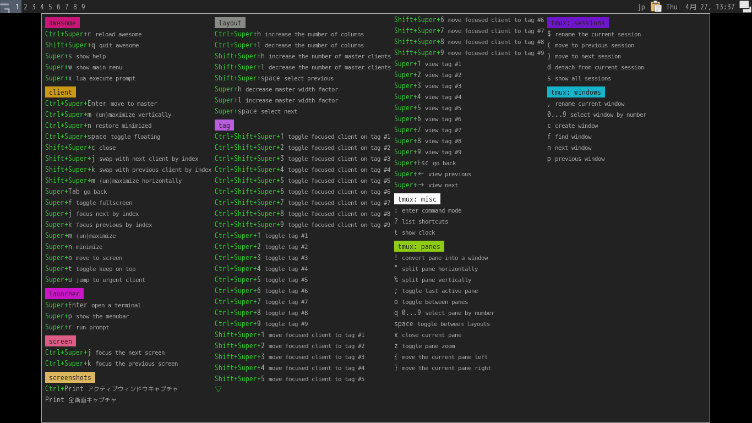Click the 'open a terminal' shortcut line
The image size is (752, 423).
93,305
